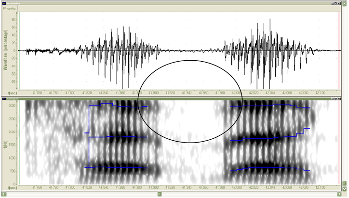Viewport: 349px width, 198px height.
Task: Click 42.100 on the waveform time axis
Action: pos(320,92)
